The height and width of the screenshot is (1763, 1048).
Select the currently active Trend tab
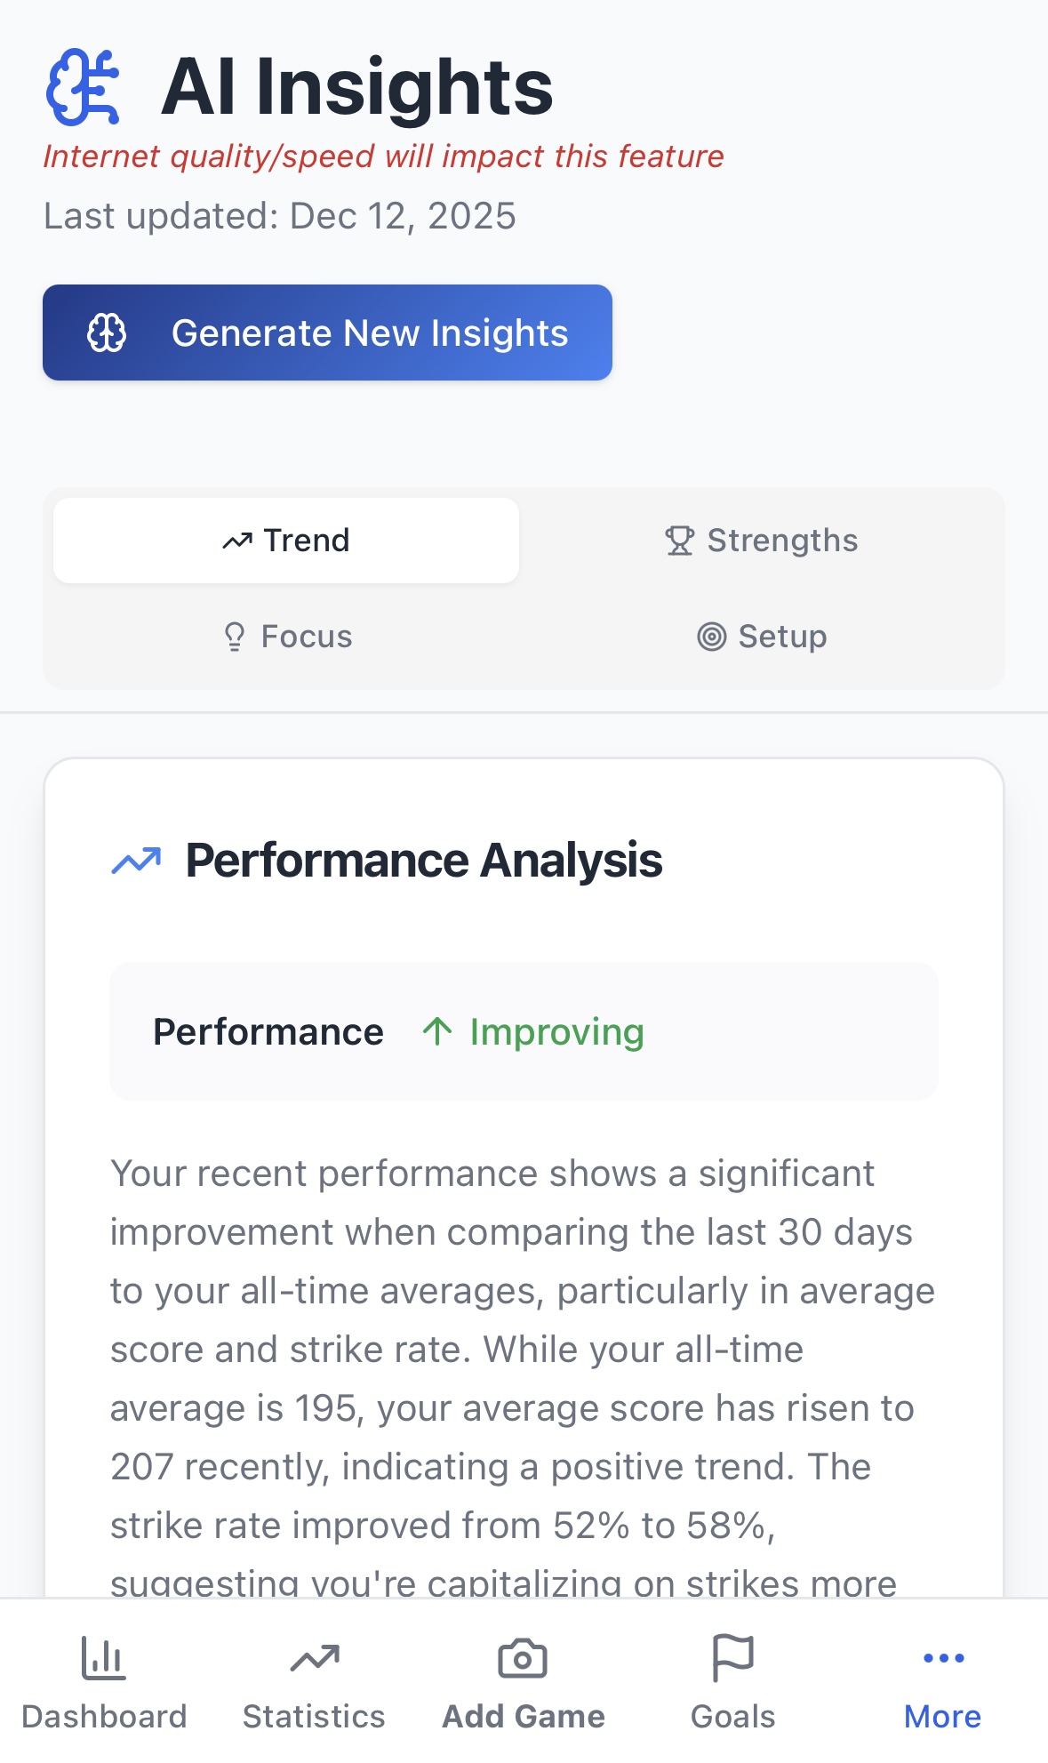pos(285,540)
